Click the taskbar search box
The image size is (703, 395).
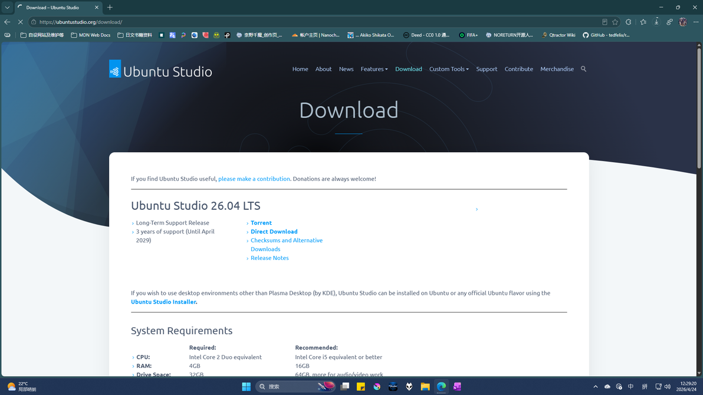coord(295,387)
